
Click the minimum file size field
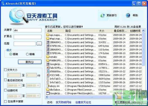pos(14,75)
